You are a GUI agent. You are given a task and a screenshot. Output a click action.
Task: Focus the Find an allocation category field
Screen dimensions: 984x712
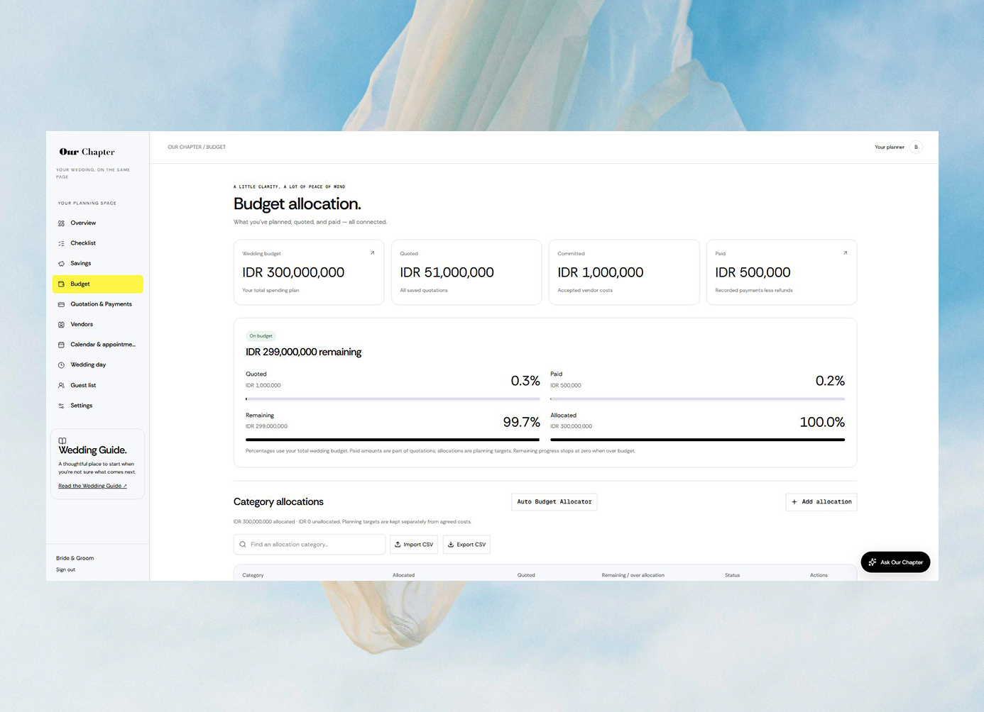point(310,545)
